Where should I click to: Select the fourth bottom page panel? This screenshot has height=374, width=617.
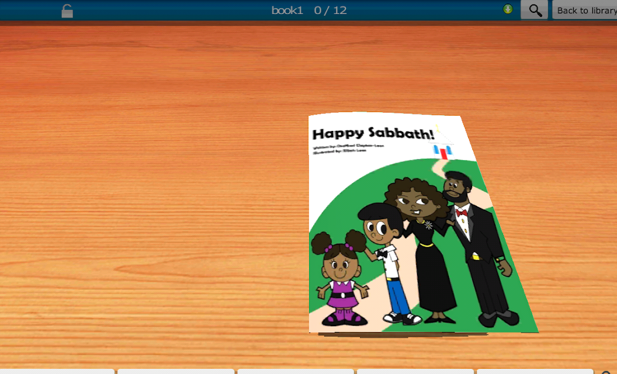[x=415, y=371]
